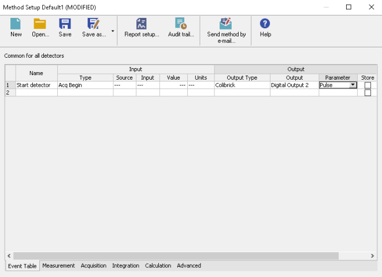
Task: Click the horizontal scrollbar right arrow
Action: (x=372, y=256)
